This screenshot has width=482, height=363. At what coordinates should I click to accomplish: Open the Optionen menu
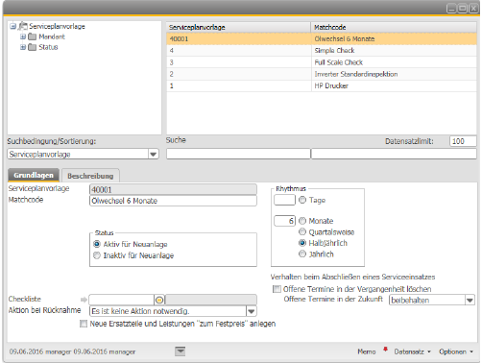pos(456,351)
